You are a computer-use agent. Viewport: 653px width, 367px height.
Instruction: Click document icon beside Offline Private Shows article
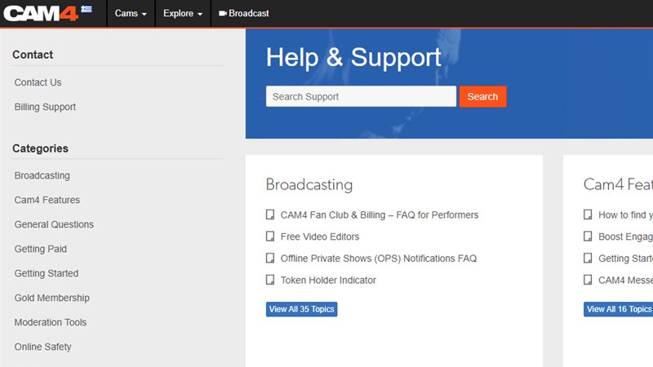(x=270, y=258)
